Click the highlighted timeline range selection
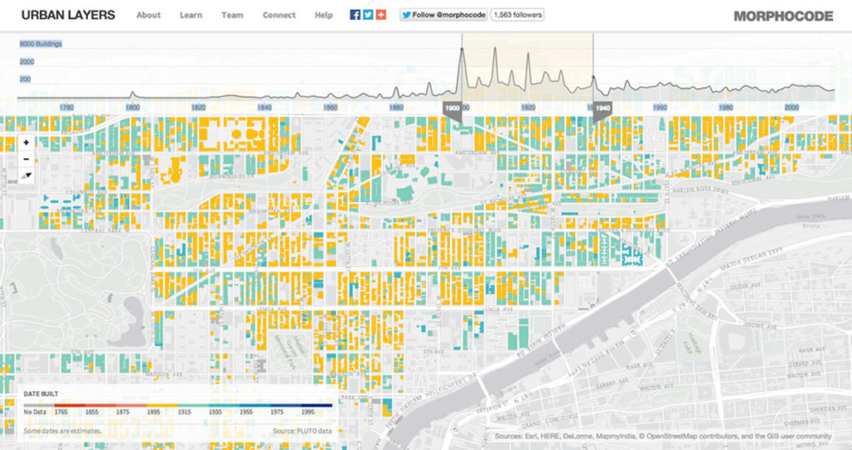Screen dimensions: 852x450 528,67
